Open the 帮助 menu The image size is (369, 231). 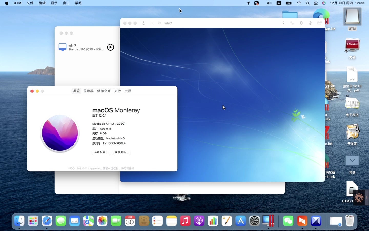(78, 3)
